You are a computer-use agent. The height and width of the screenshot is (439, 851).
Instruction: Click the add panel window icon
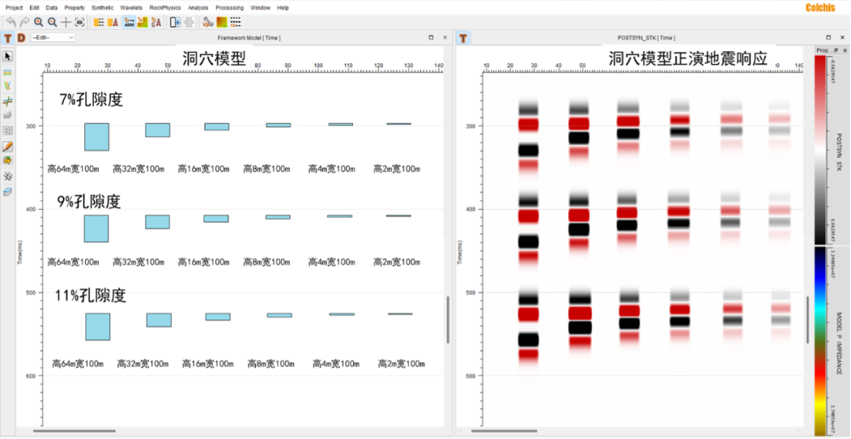[x=175, y=22]
